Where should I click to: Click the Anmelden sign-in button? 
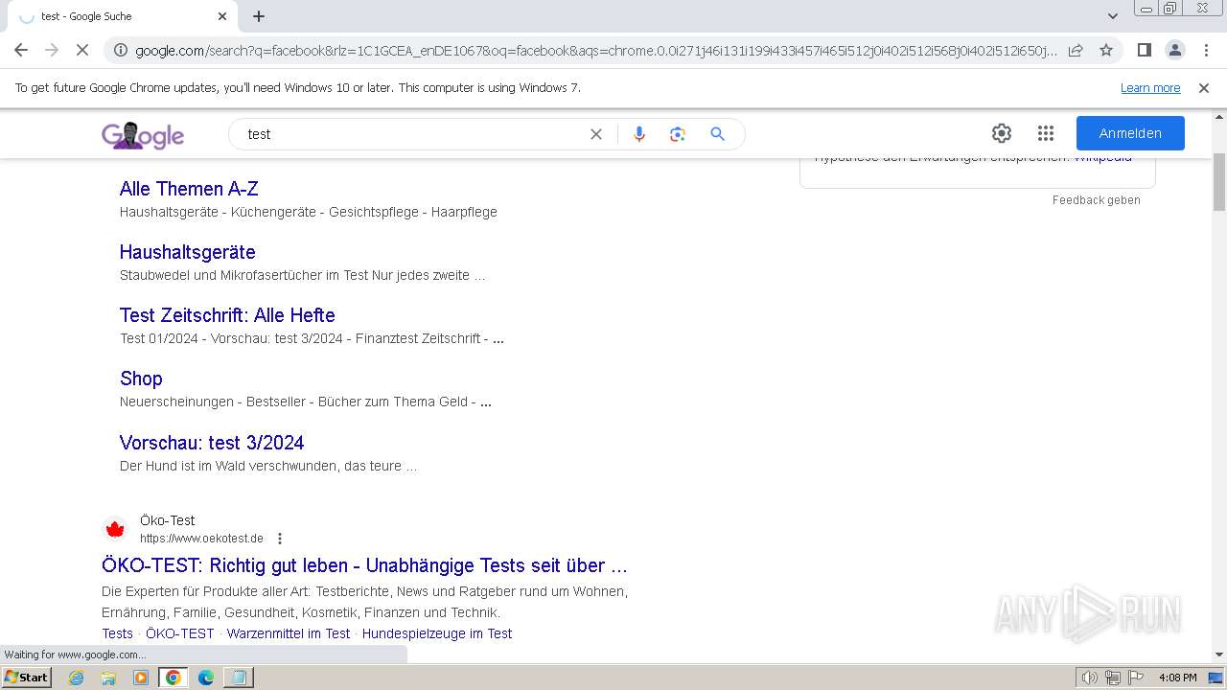coord(1130,133)
